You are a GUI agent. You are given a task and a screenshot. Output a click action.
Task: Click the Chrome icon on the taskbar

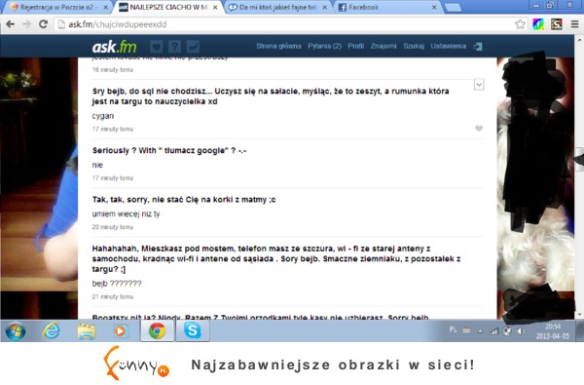pos(157,331)
